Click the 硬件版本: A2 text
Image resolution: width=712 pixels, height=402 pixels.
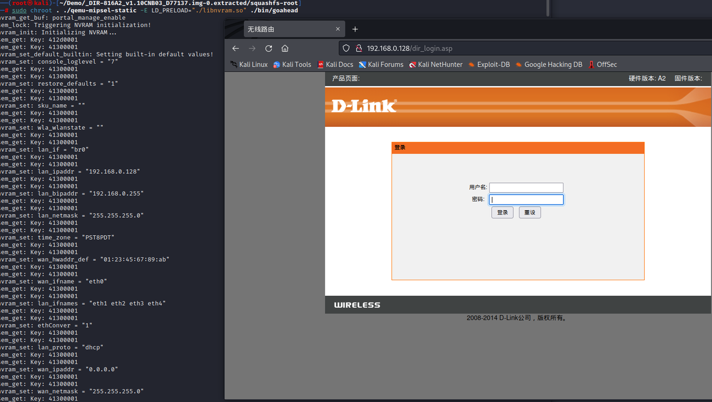(647, 78)
